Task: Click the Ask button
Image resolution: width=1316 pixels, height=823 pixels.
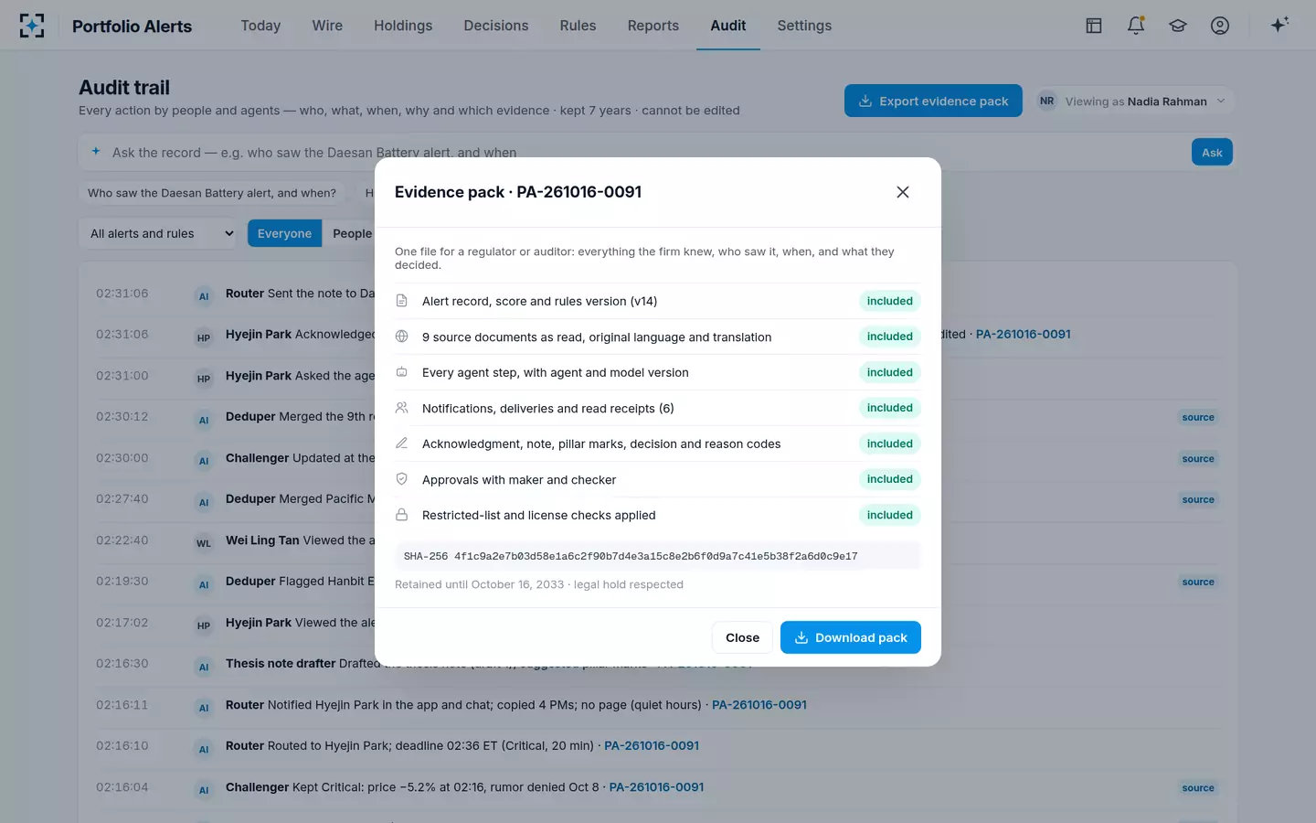Action: [1212, 153]
